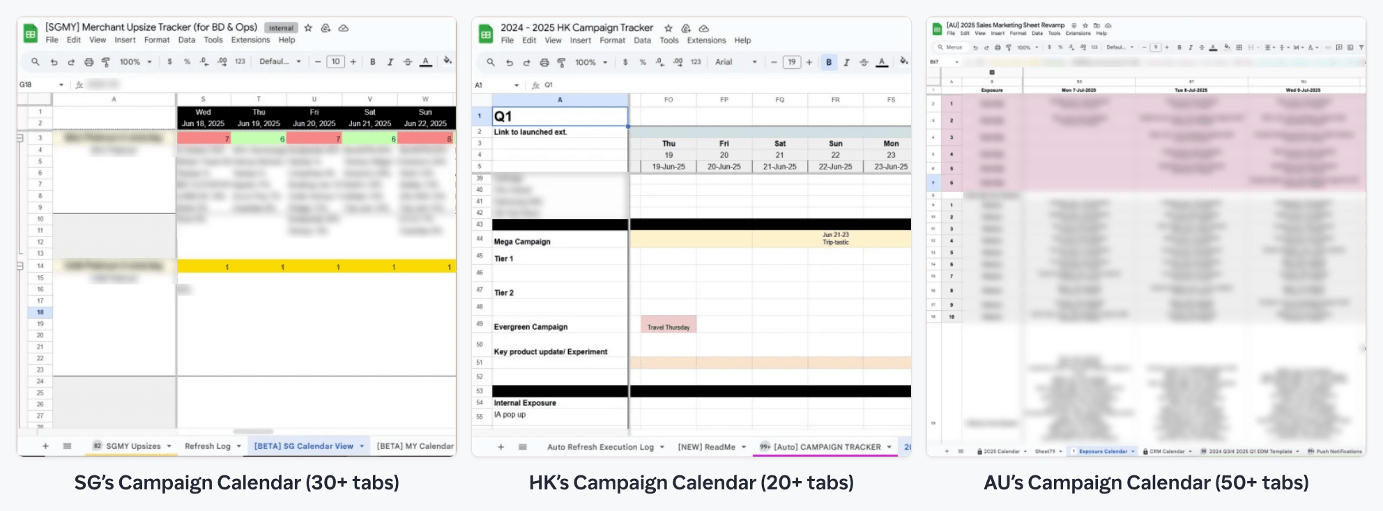Open zoom 100% dropdown in SG tracker
Viewport: 1383px width, 511px height.
(x=135, y=62)
